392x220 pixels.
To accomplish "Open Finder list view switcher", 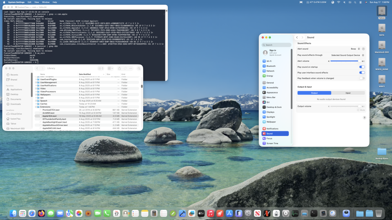I will coord(101,68).
